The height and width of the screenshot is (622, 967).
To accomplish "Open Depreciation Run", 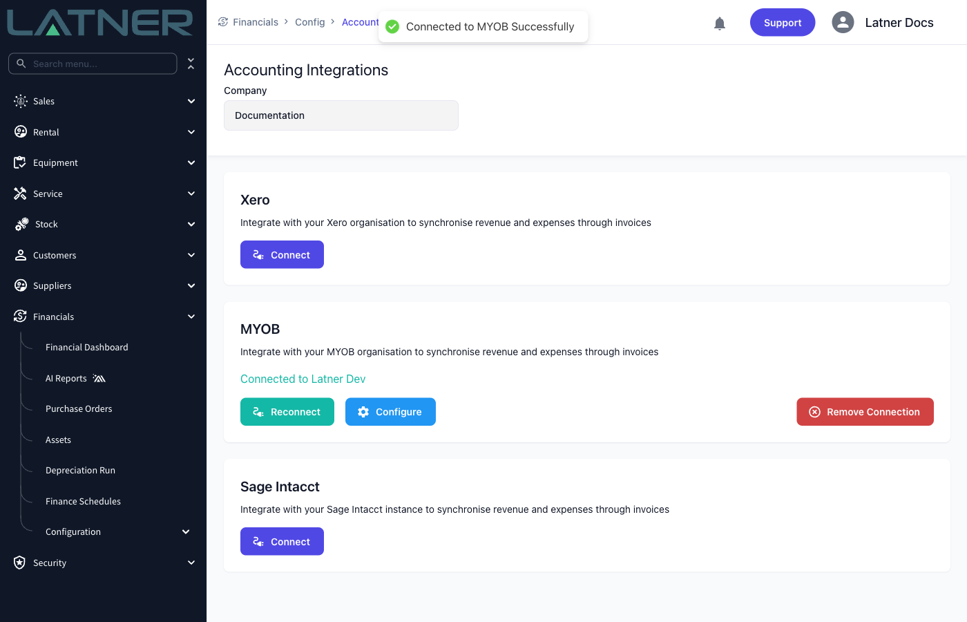I will point(80,471).
